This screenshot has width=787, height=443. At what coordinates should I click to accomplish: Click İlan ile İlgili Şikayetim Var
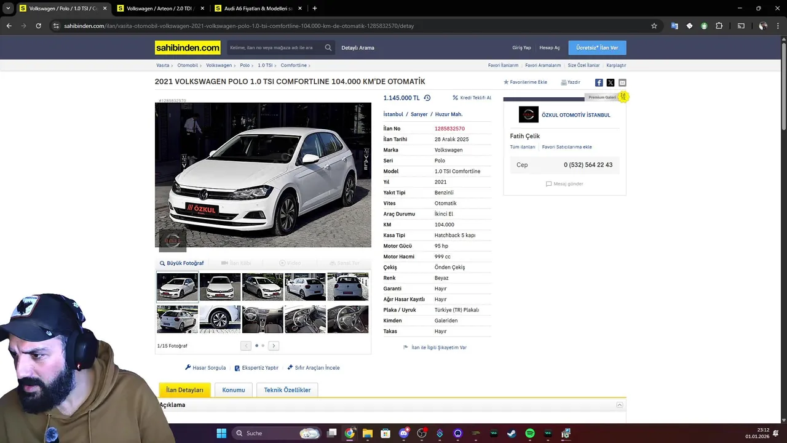[435, 348]
